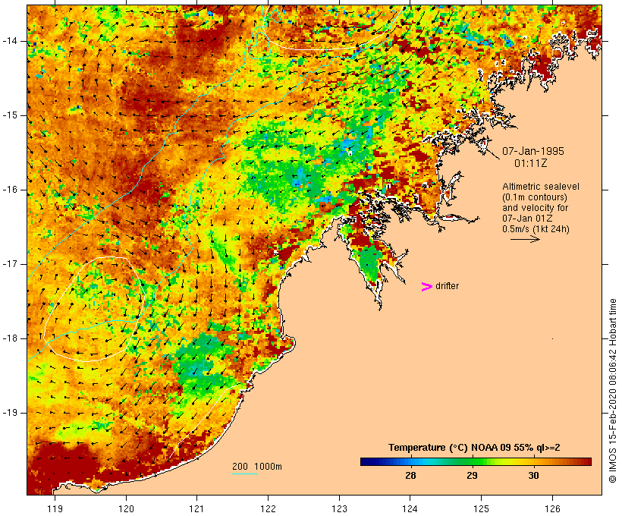The width and height of the screenshot is (622, 516).
Task: Pick the dark blue end of temperature colorbar
Action: click(364, 461)
